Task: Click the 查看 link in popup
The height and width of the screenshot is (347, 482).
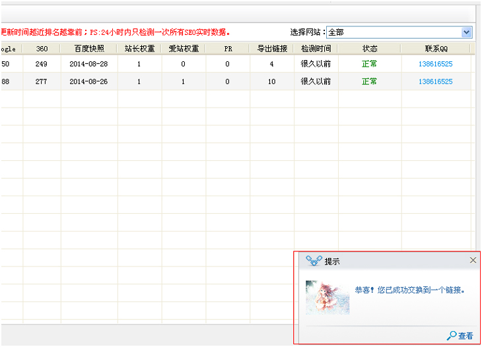Action: [465, 336]
